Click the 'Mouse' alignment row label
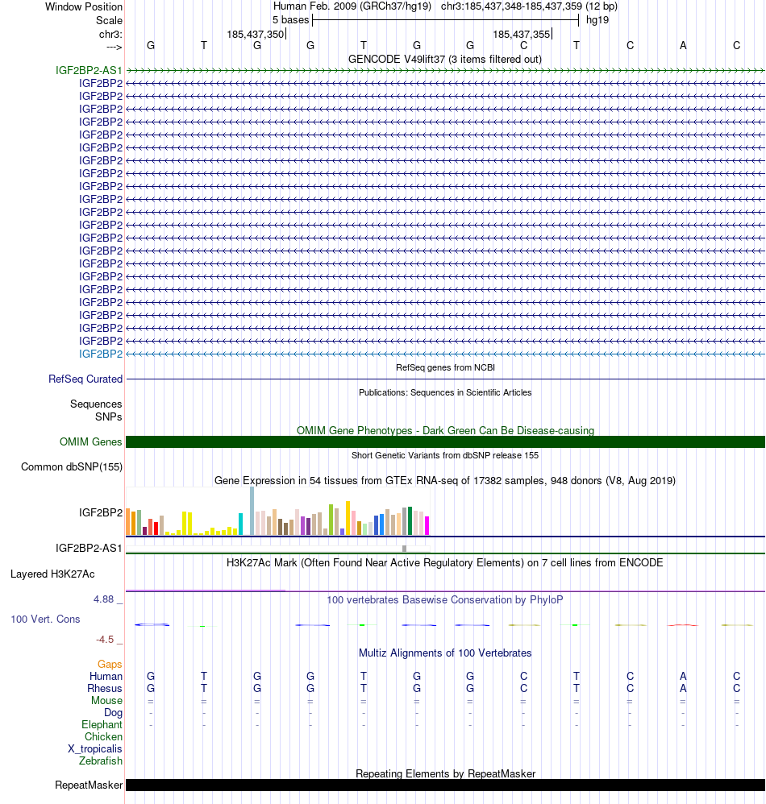 (x=106, y=700)
